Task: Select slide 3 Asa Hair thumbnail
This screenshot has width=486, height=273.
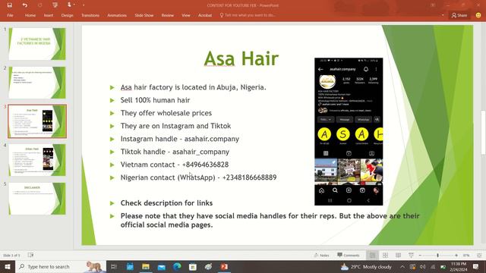Action: click(37, 121)
